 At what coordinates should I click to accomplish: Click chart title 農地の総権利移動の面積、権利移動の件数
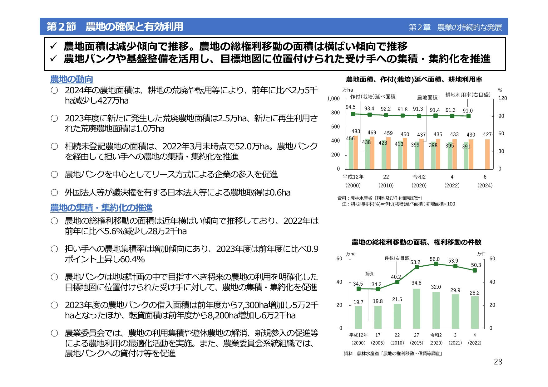tap(417, 242)
